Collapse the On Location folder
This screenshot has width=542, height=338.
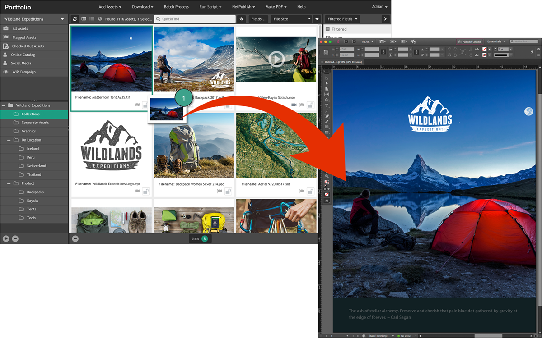click(9, 140)
